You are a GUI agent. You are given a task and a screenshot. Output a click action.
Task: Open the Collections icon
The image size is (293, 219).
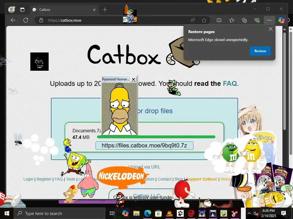tap(244, 20)
